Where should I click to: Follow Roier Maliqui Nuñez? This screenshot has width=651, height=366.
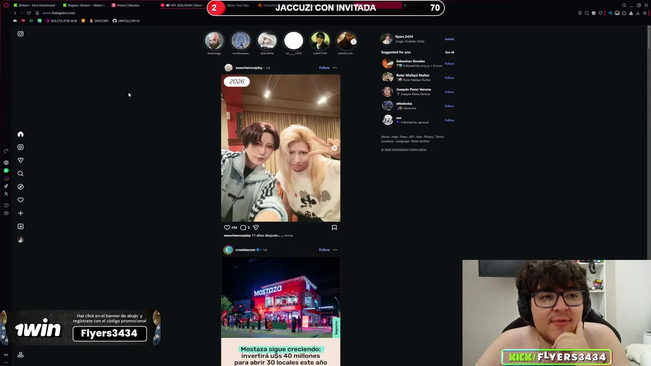coord(449,78)
